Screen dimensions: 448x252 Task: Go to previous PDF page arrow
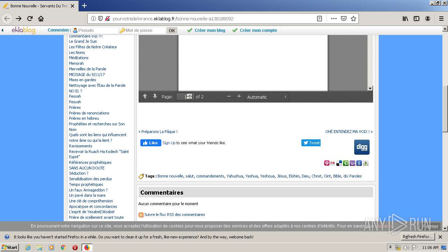(145, 97)
